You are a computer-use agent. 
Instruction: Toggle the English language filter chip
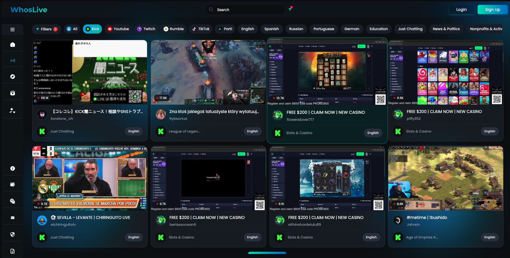(248, 29)
